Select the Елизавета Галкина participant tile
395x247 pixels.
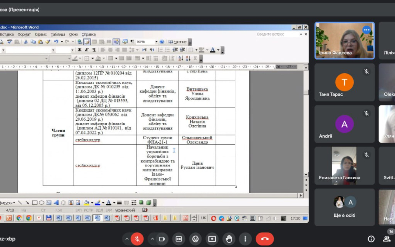(x=344, y=165)
